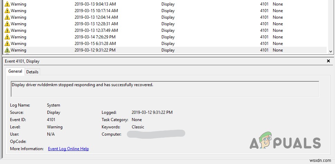Viewport: 335px width, 164px height.
Task: Select the 2019-03-15 10:17:14 AM date cell
Action: pos(96,11)
